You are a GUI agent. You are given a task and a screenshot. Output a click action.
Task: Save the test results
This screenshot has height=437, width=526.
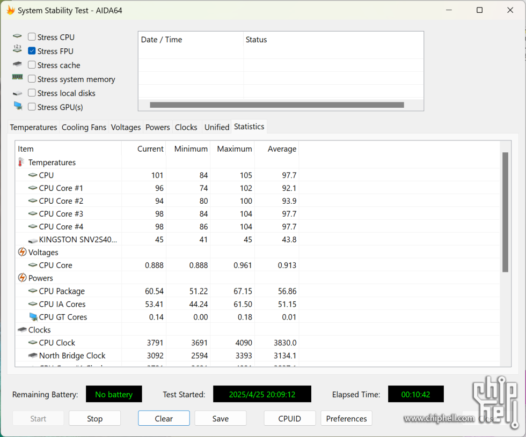click(x=221, y=419)
